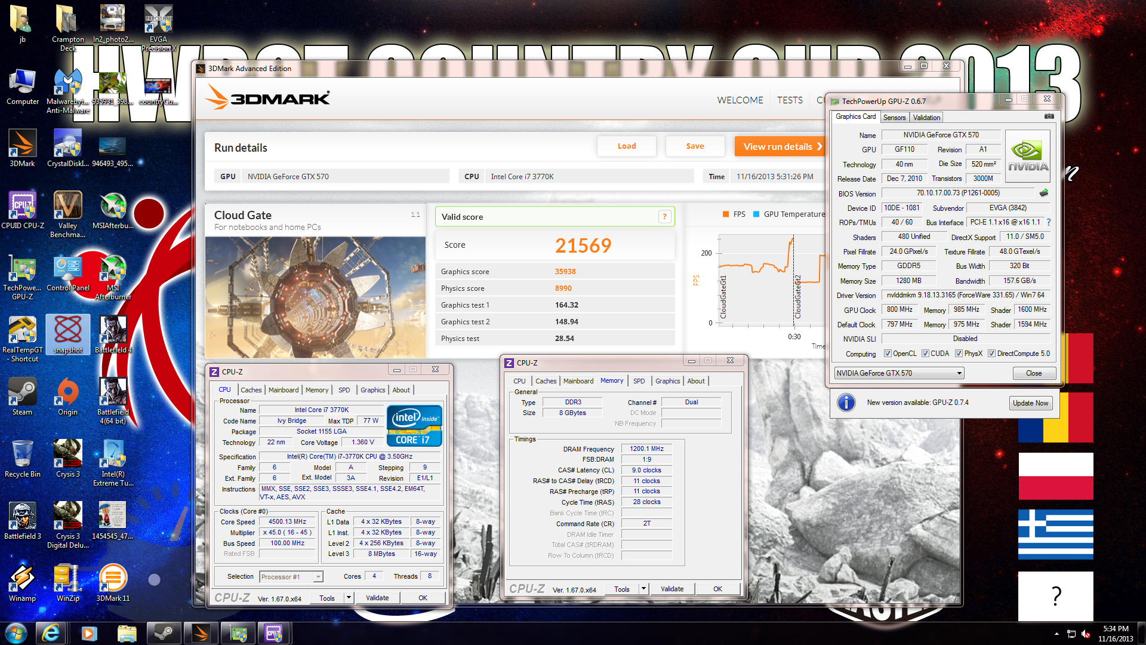Screen dimensions: 1146x645
Task: Go to the TESTS section in 3DMark
Action: [x=790, y=100]
